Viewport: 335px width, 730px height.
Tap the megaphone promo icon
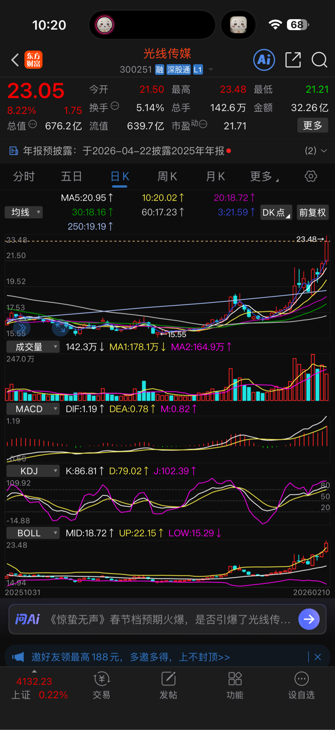tap(18, 657)
